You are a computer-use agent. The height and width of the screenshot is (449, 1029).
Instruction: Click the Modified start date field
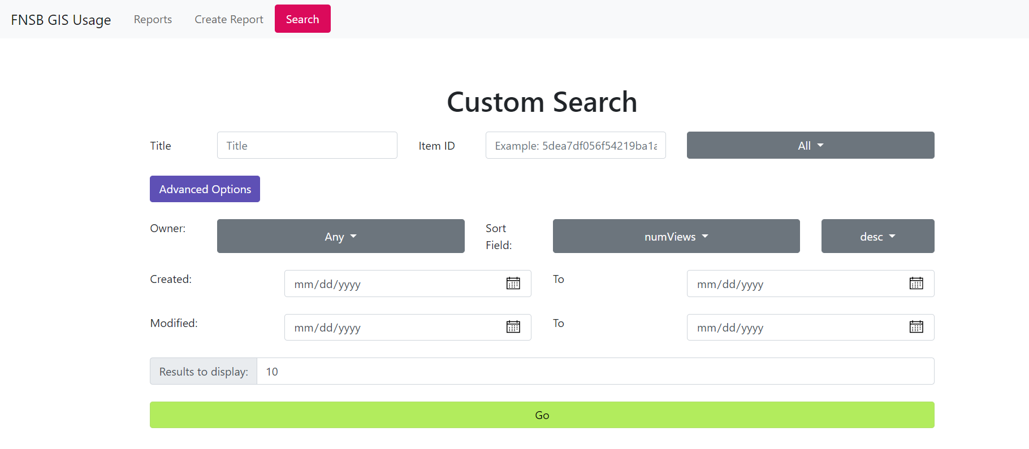pos(408,327)
